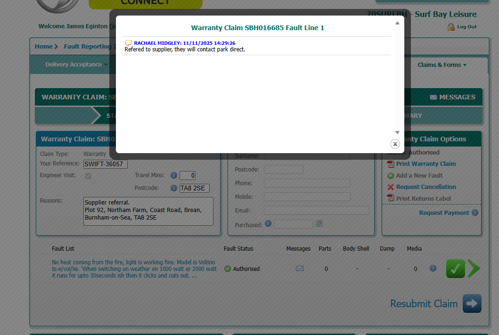Click the PDF icon beside Print Returns Label
Viewport: 499px width, 335px height.
pyautogui.click(x=391, y=198)
